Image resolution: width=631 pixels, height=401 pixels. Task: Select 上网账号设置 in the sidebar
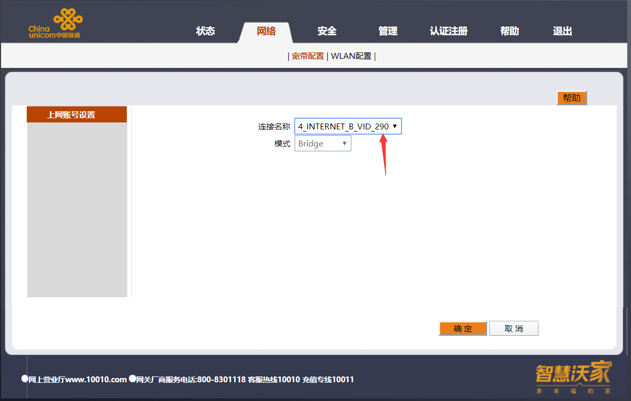(x=76, y=114)
